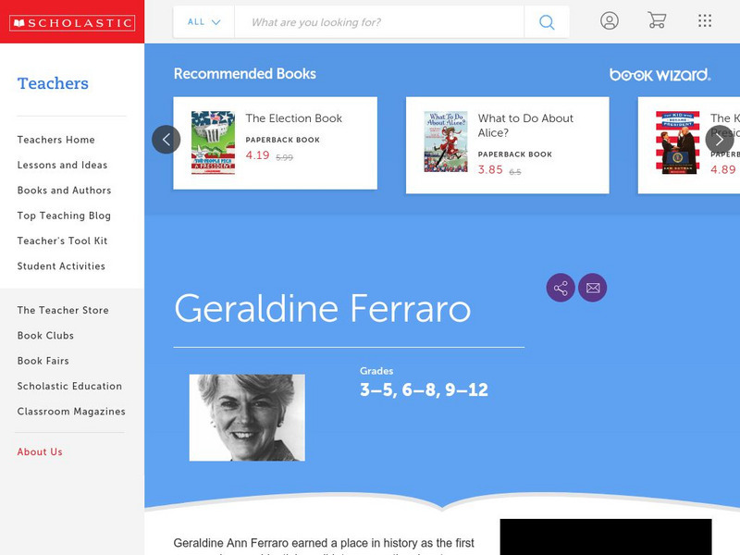Share the Geraldine Ferraro page via share icon
The height and width of the screenshot is (555, 740).
(560, 287)
